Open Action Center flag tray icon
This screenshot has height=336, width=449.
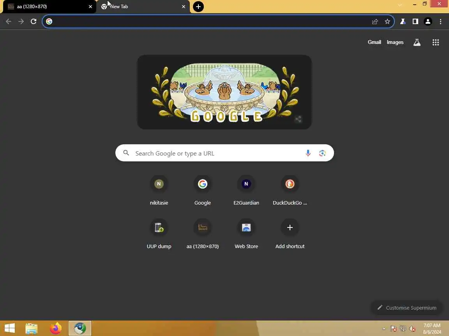click(393, 329)
